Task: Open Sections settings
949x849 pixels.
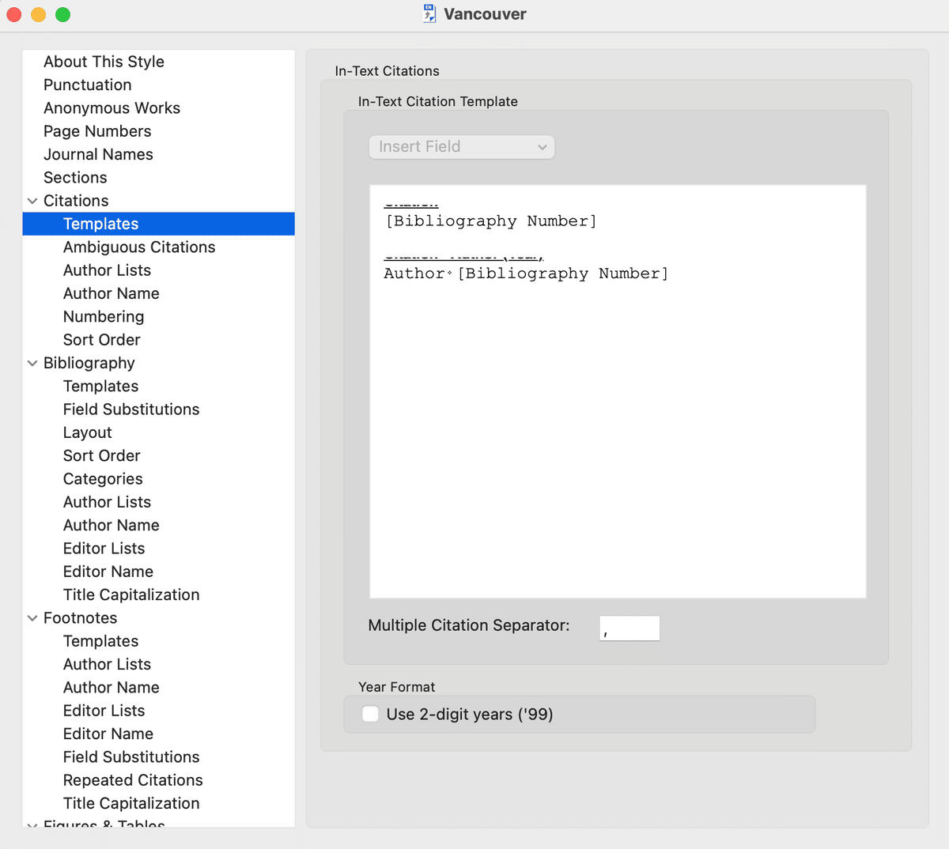Action: [75, 178]
